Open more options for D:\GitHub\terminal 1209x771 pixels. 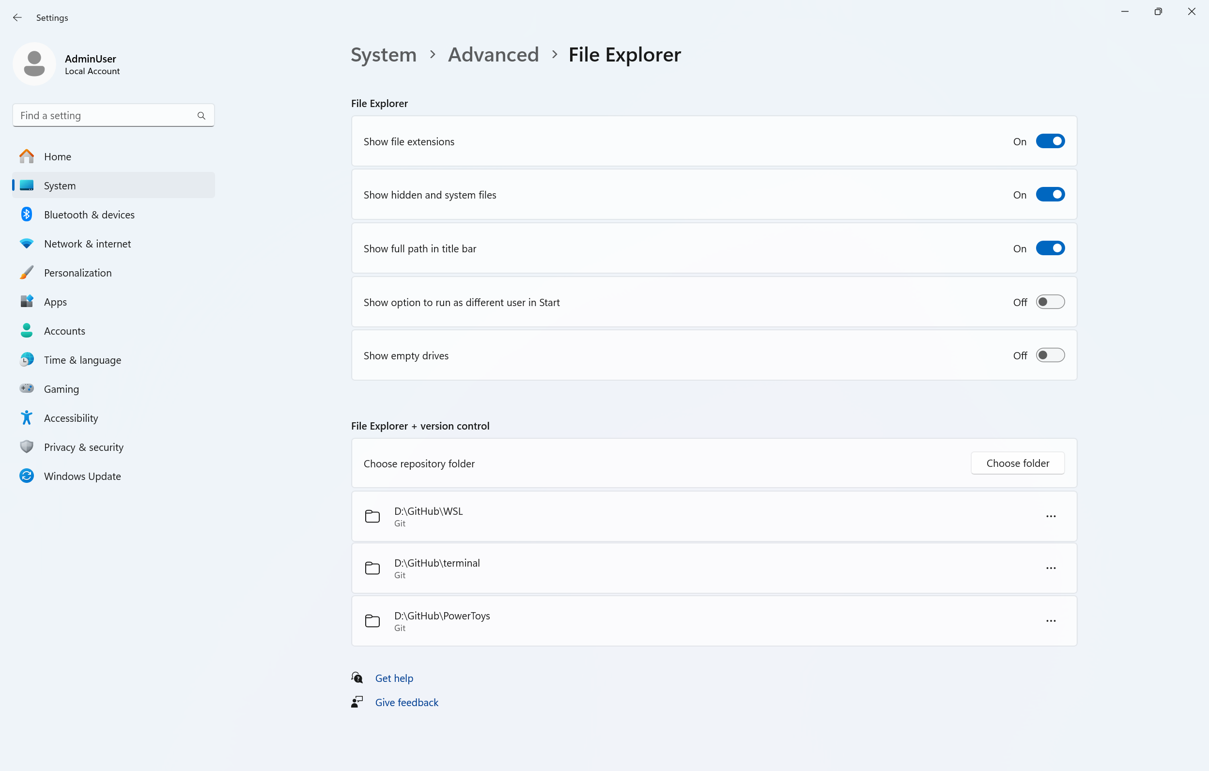pos(1051,568)
